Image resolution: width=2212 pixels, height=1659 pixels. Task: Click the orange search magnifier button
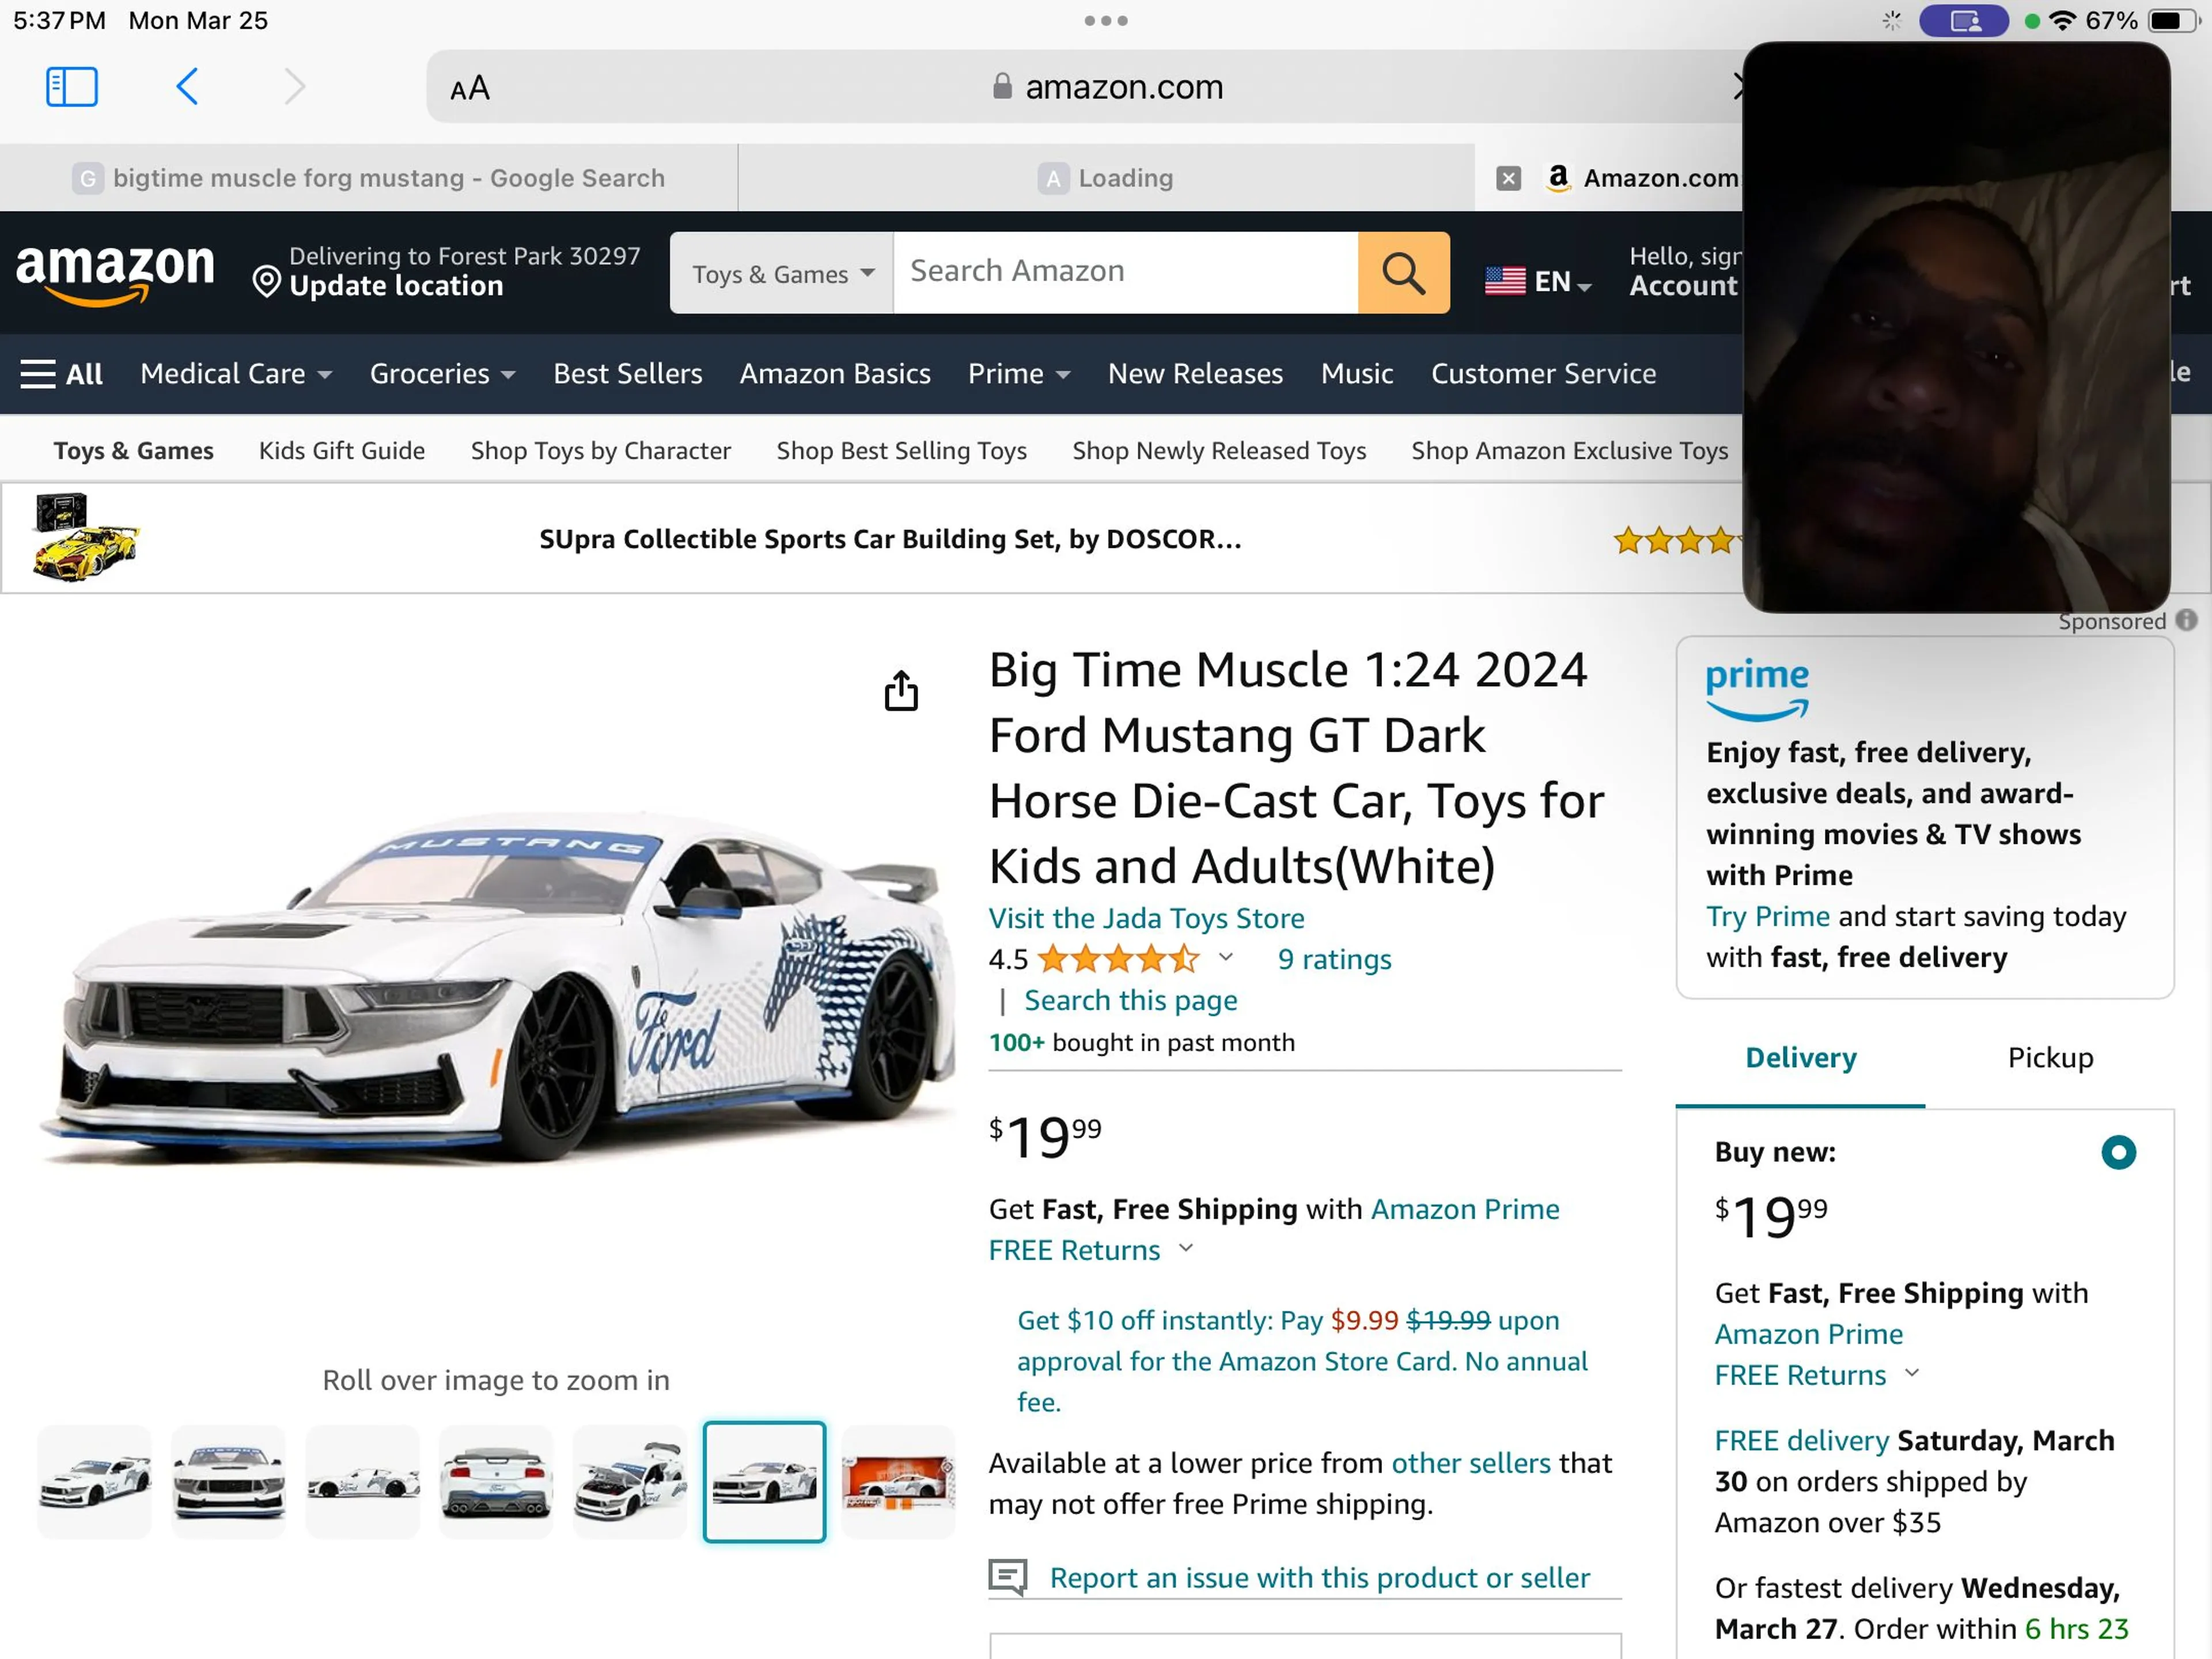click(1403, 273)
